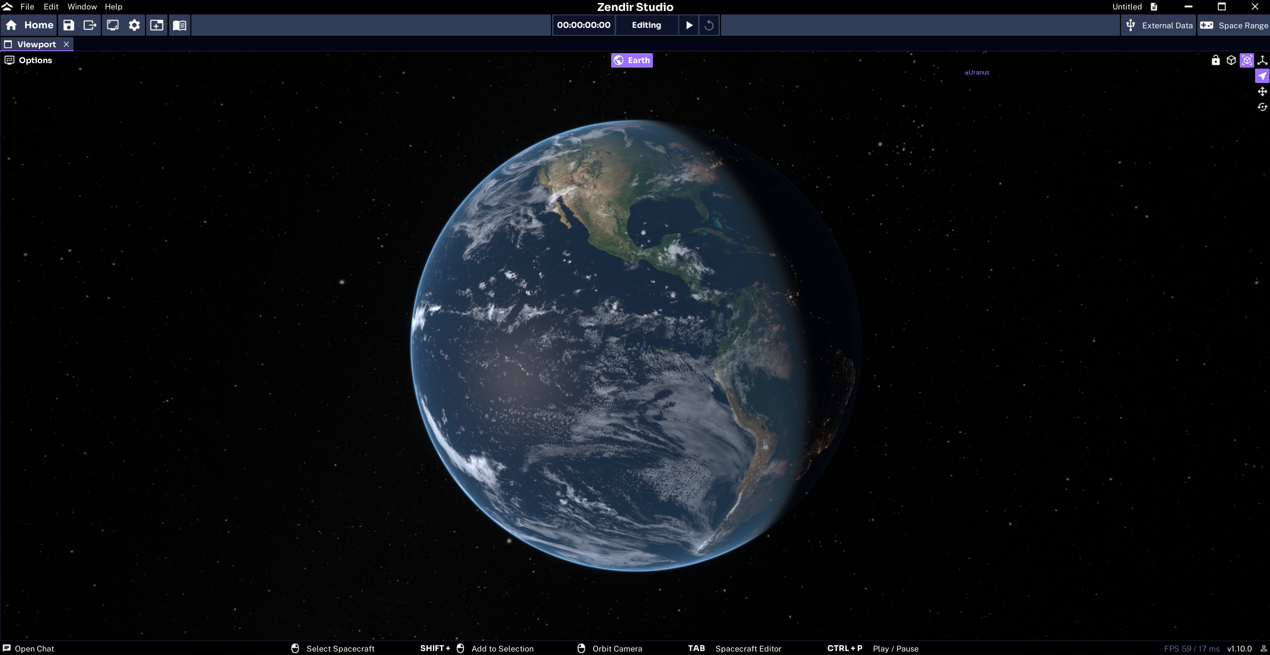Click the 00:00:00:00 simulation time field

pyautogui.click(x=583, y=25)
